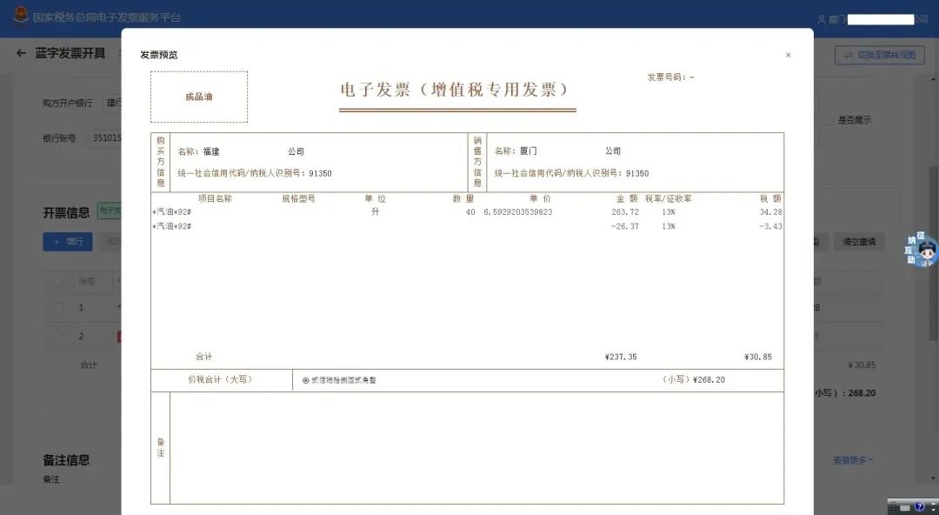This screenshot has height=515, width=939.
Task: Click the 增行 add row button
Action: pyautogui.click(x=68, y=242)
